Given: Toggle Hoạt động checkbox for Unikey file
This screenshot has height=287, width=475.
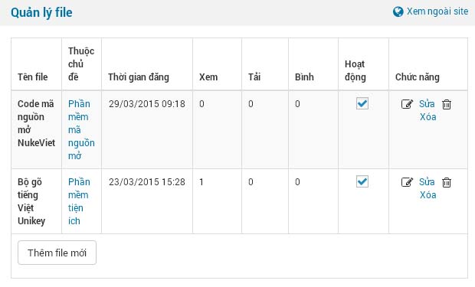Looking at the screenshot, I should (x=362, y=181).
